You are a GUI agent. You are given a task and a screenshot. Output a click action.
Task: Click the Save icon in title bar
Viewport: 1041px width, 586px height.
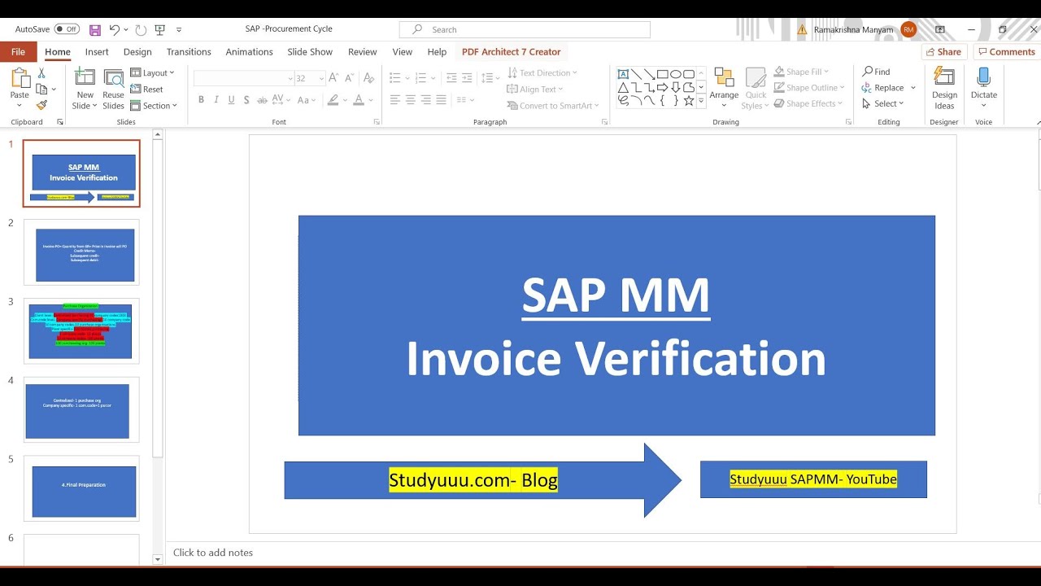[95, 29]
